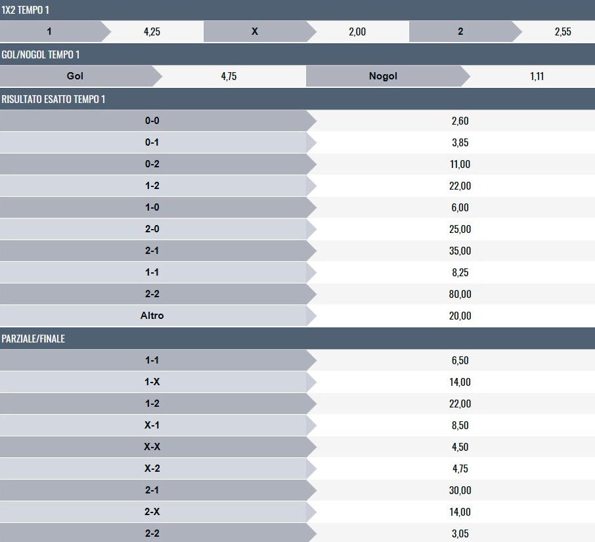
Task: Pick exact result 1-0 odds 6,00
Action: 460,207
